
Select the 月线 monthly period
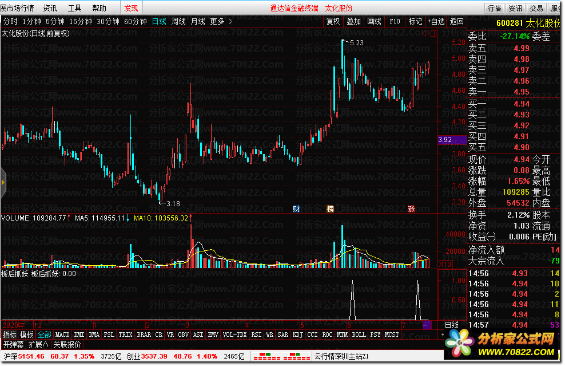click(198, 22)
